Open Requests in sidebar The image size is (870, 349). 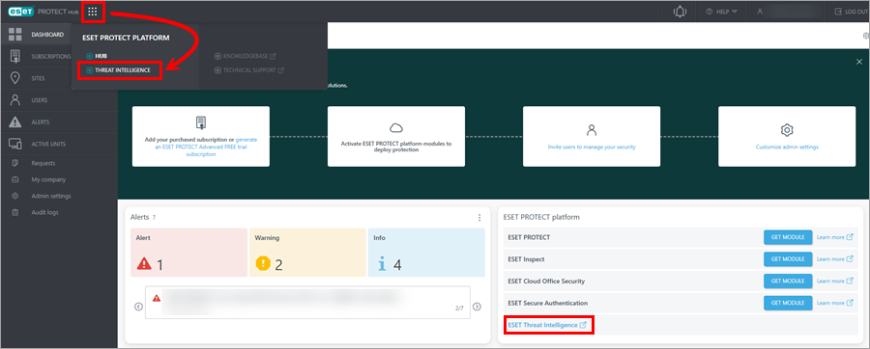pos(43,163)
